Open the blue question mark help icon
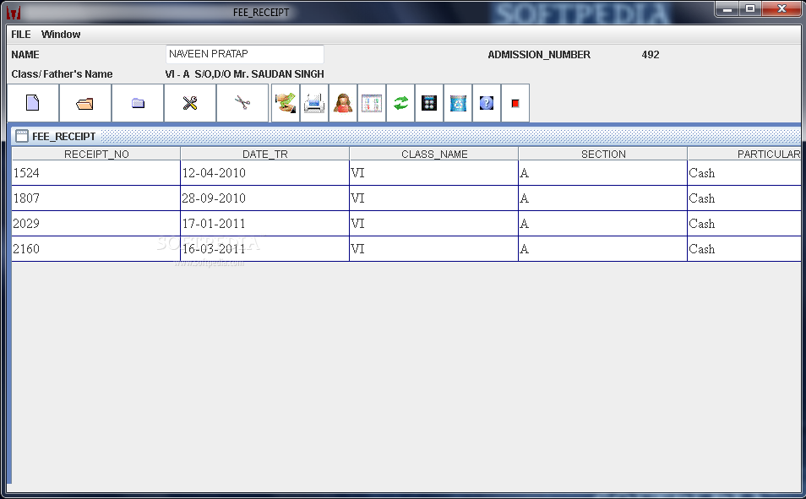Screen dimensions: 806x499 (x=487, y=103)
